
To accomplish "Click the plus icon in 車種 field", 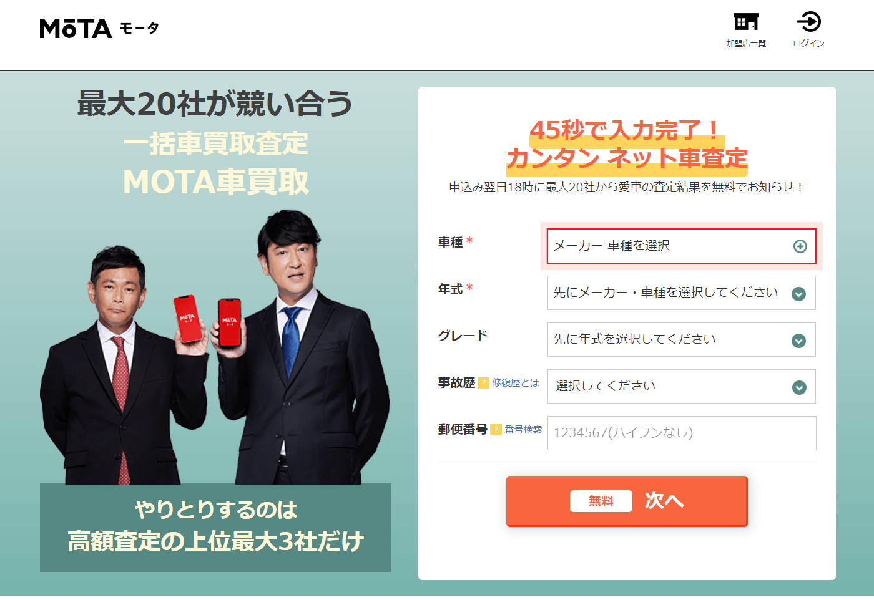I will (800, 246).
